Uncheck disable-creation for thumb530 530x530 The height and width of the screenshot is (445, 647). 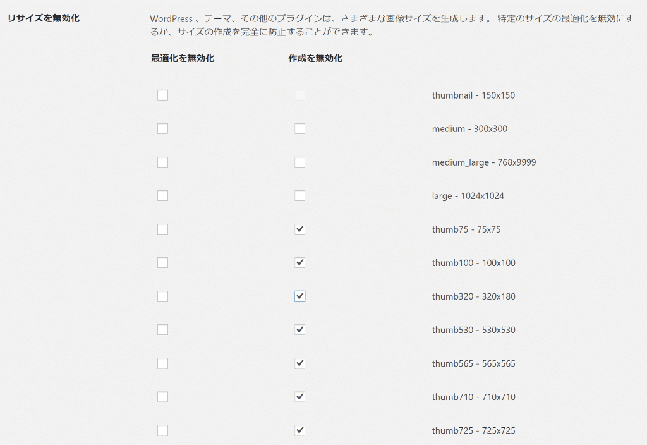300,330
